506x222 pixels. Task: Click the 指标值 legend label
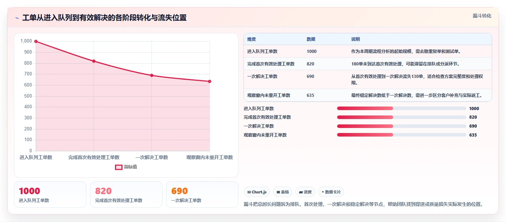(x=130, y=167)
